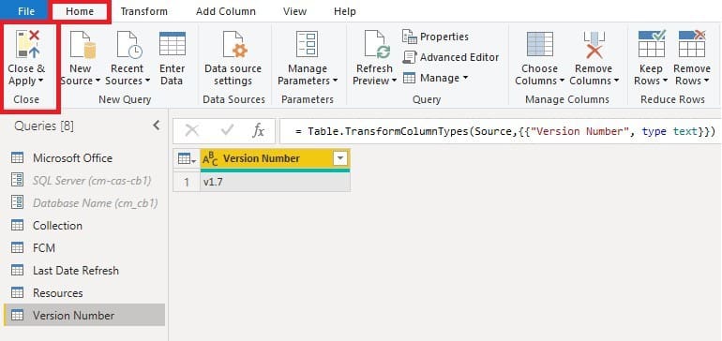Click the Manage Parameters icon
Viewport: 722px width, 341px height.
click(308, 45)
